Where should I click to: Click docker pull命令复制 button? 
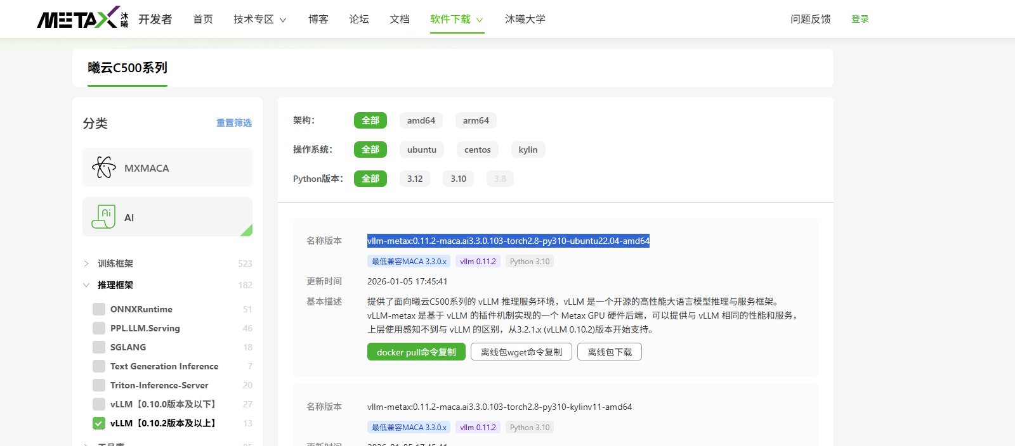[x=416, y=352]
